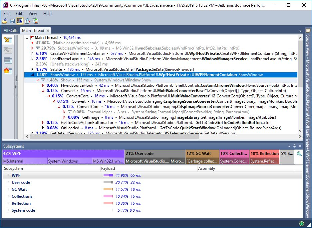This screenshot has height=228, width=312.
Task: Close the Main Thread tab
Action: (48, 31)
